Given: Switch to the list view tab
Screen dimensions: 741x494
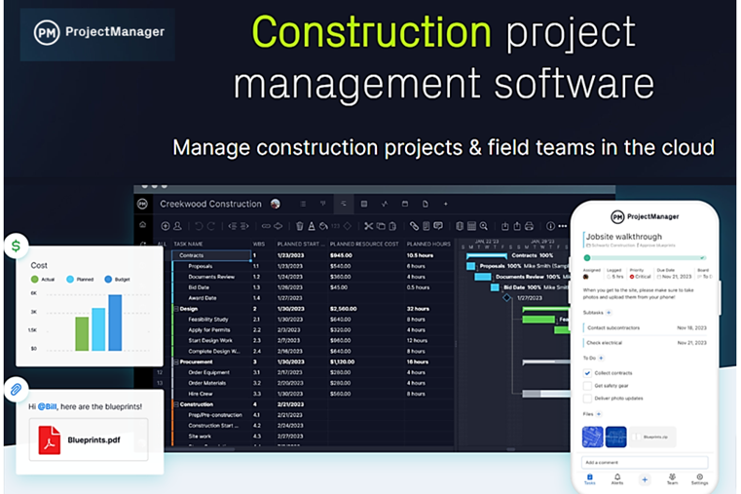Looking at the screenshot, I should tap(303, 204).
